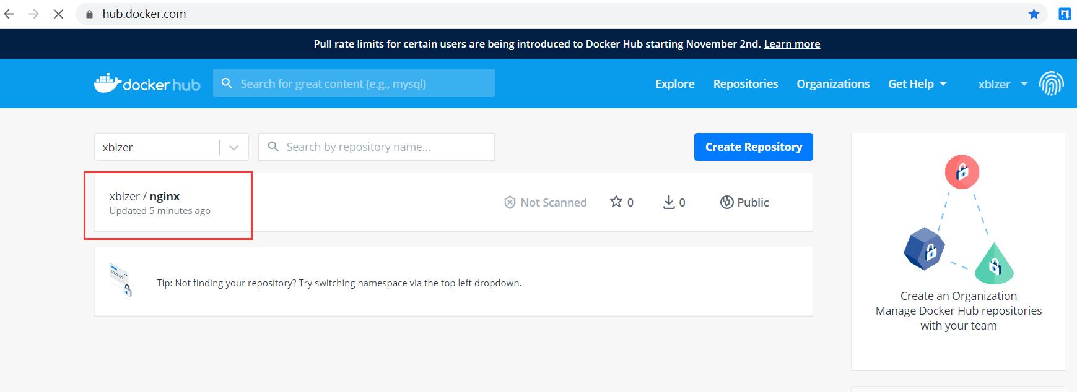
Task: Click the magnifier icon in top search
Action: pyautogui.click(x=227, y=83)
